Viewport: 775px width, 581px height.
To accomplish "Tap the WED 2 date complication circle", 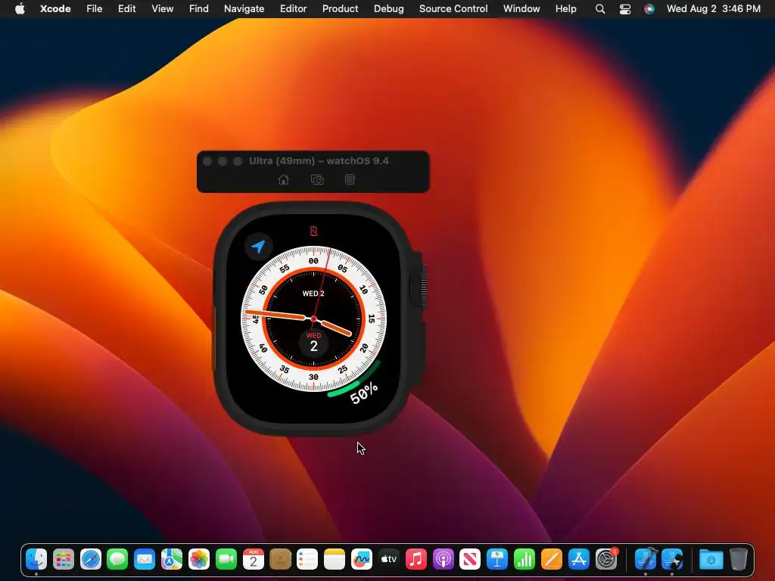I will pyautogui.click(x=313, y=342).
